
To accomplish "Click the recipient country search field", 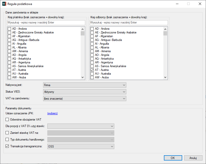I will [x=129, y=23].
